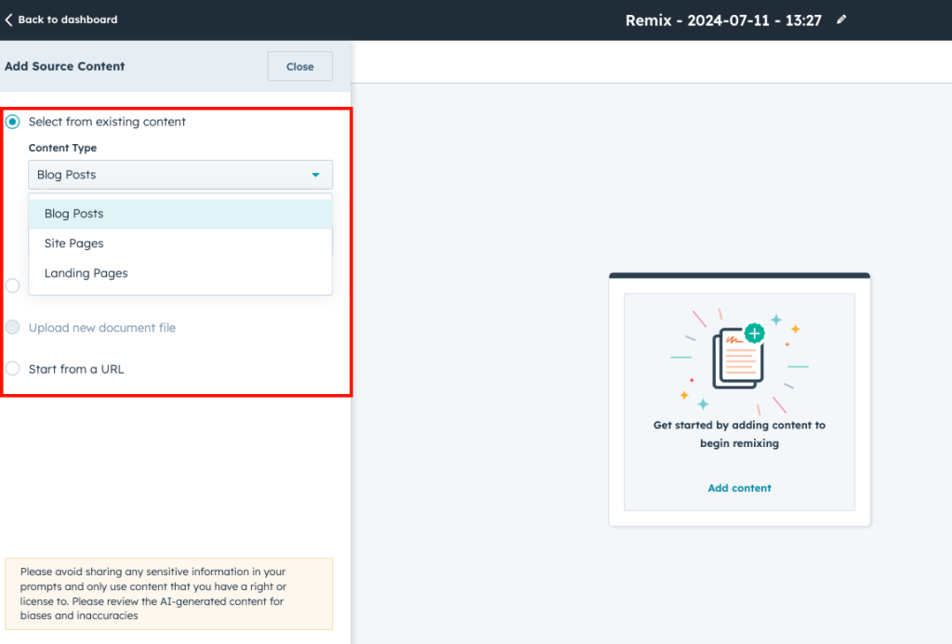Click the pencil icon to rename remix
This screenshot has width=952, height=644.
(841, 20)
